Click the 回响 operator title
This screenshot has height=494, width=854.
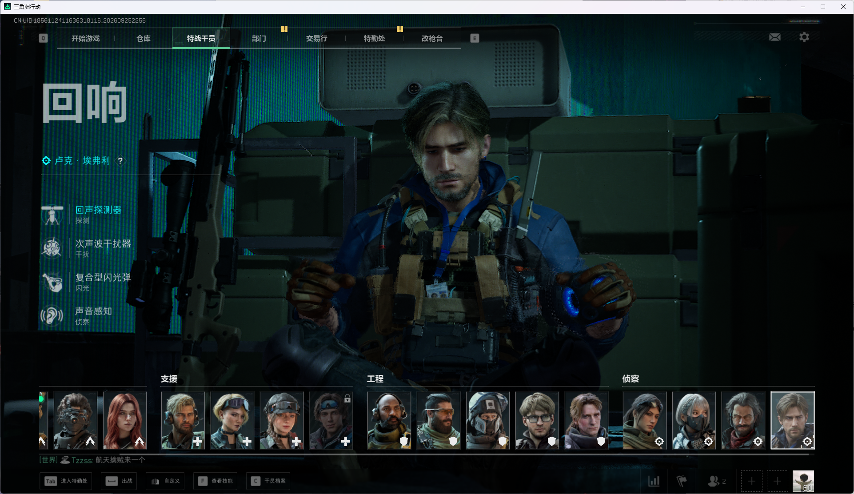click(x=85, y=103)
